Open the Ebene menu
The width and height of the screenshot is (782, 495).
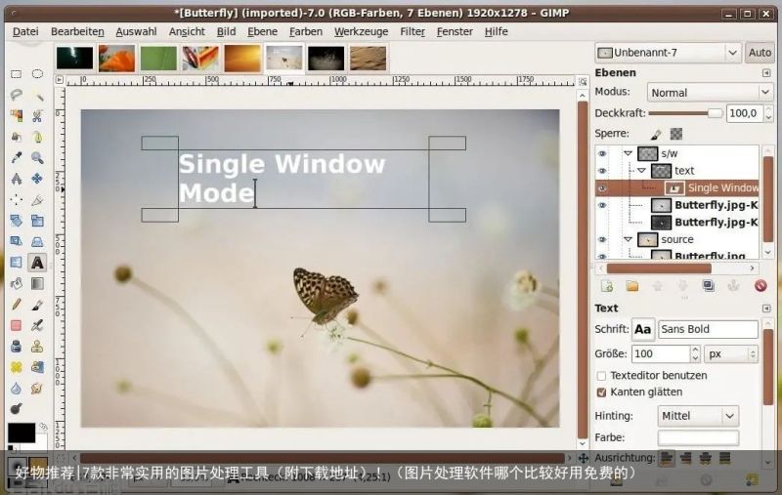(262, 31)
